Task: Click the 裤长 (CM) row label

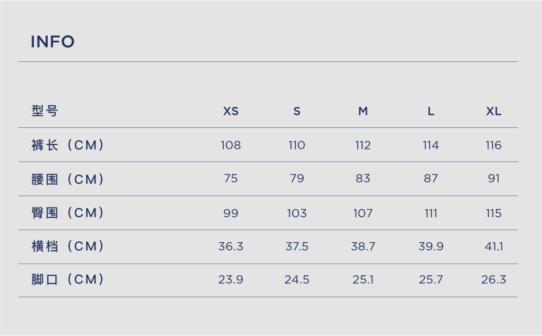Action: 67,145
